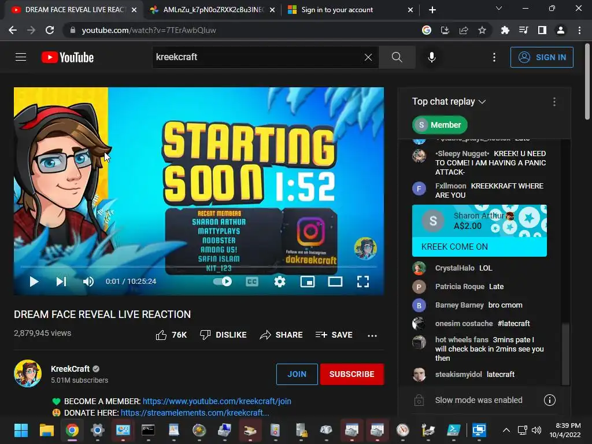The width and height of the screenshot is (592, 444).
Task: Open the media controls icon in Chrome
Action: point(523,30)
